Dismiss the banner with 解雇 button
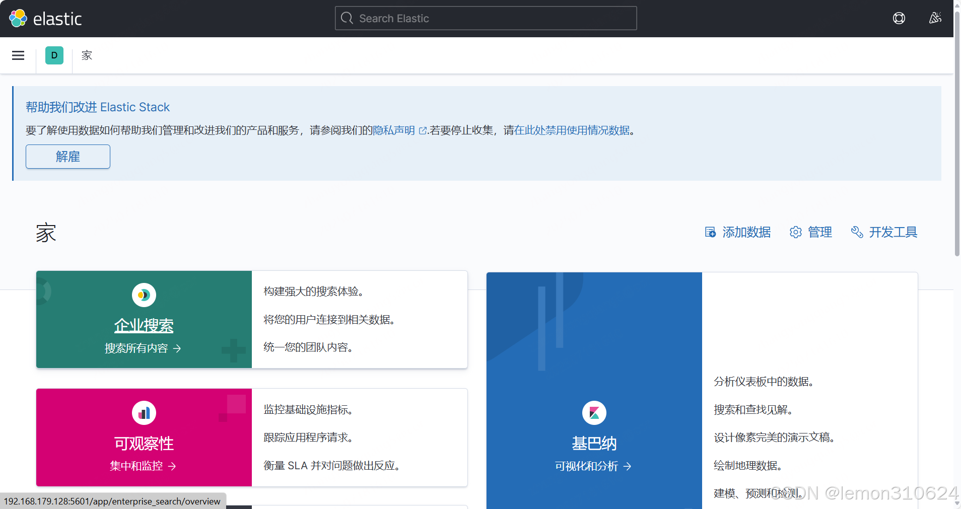The image size is (961, 509). pyautogui.click(x=68, y=157)
